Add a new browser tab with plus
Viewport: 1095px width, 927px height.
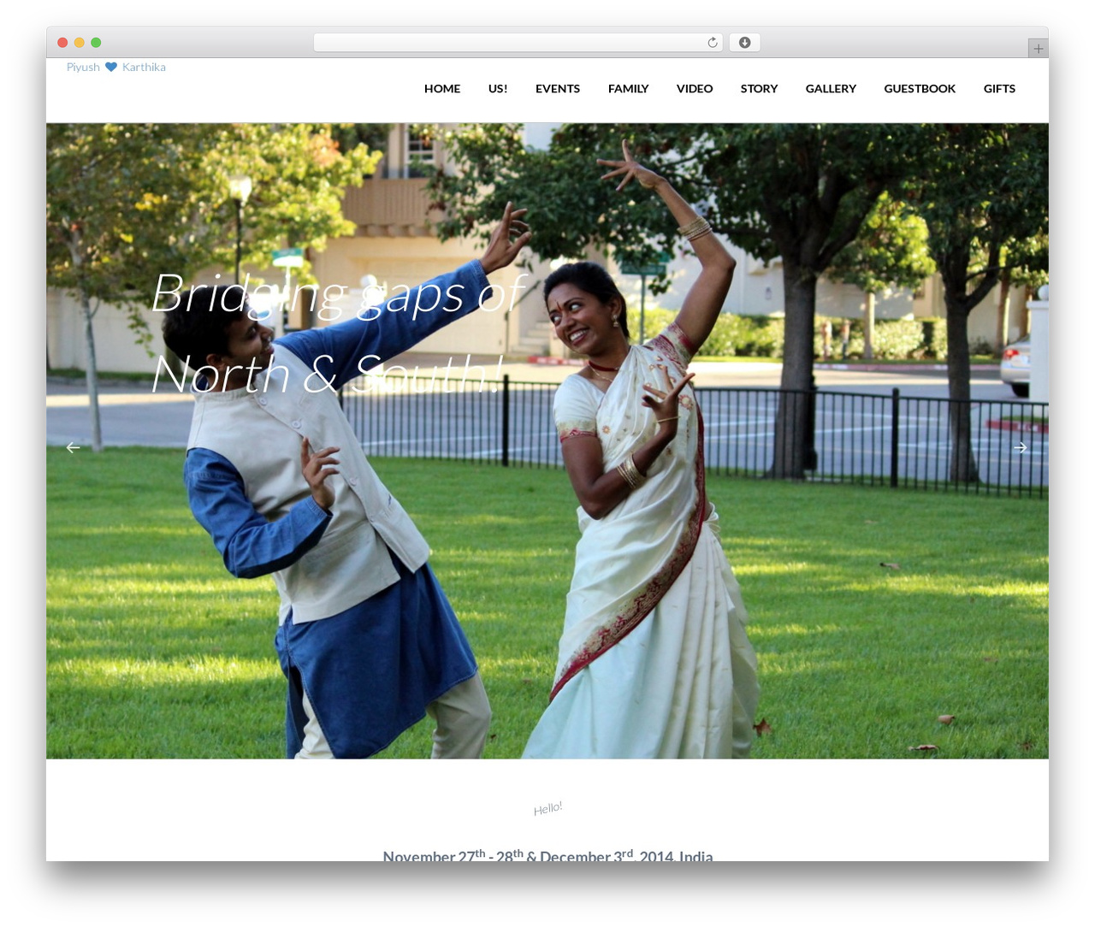point(1038,49)
